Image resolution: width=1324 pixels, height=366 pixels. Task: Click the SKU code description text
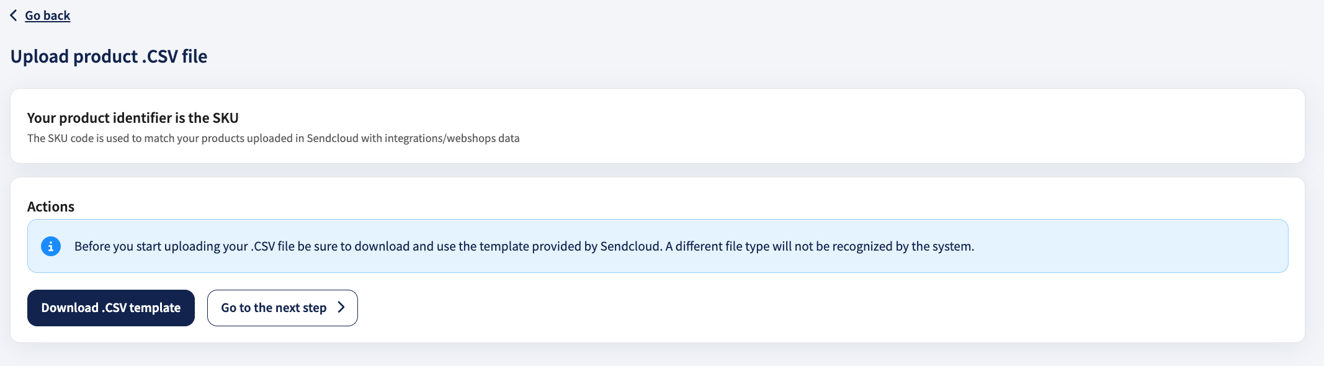(274, 138)
